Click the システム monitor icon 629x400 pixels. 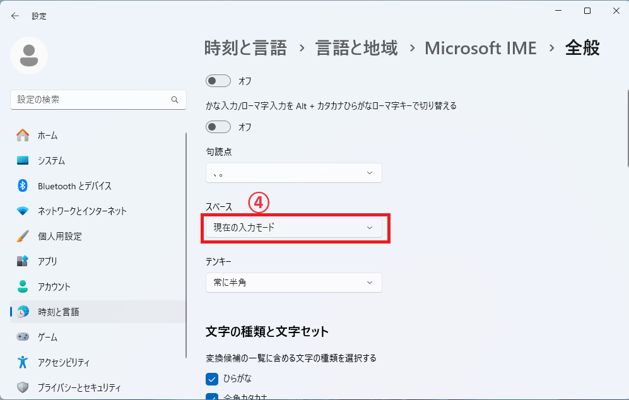coord(23,160)
